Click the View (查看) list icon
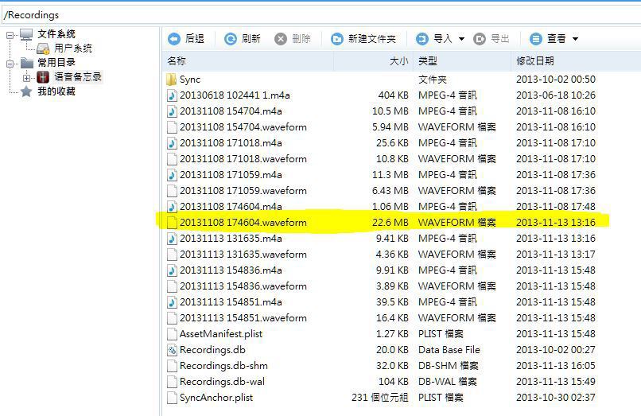The image size is (641, 416). point(535,39)
